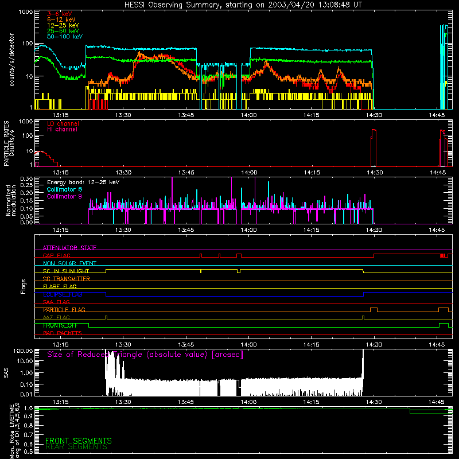Click 14:15 tick label of modulation panel

pos(312,230)
